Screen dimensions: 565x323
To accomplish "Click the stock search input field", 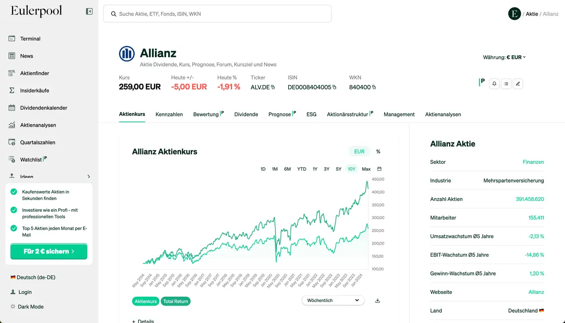I will click(x=217, y=14).
